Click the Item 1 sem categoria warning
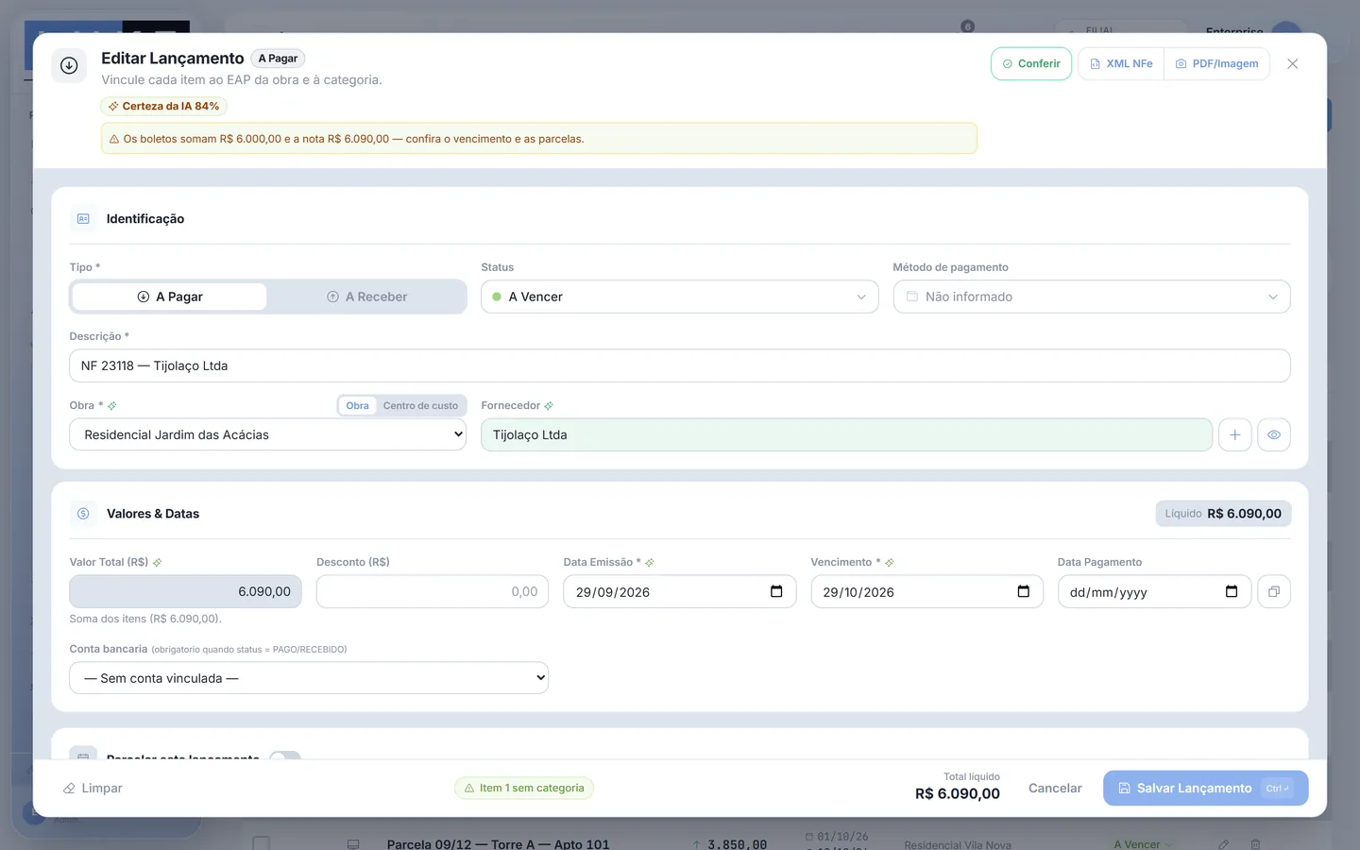1360x850 pixels. point(524,789)
